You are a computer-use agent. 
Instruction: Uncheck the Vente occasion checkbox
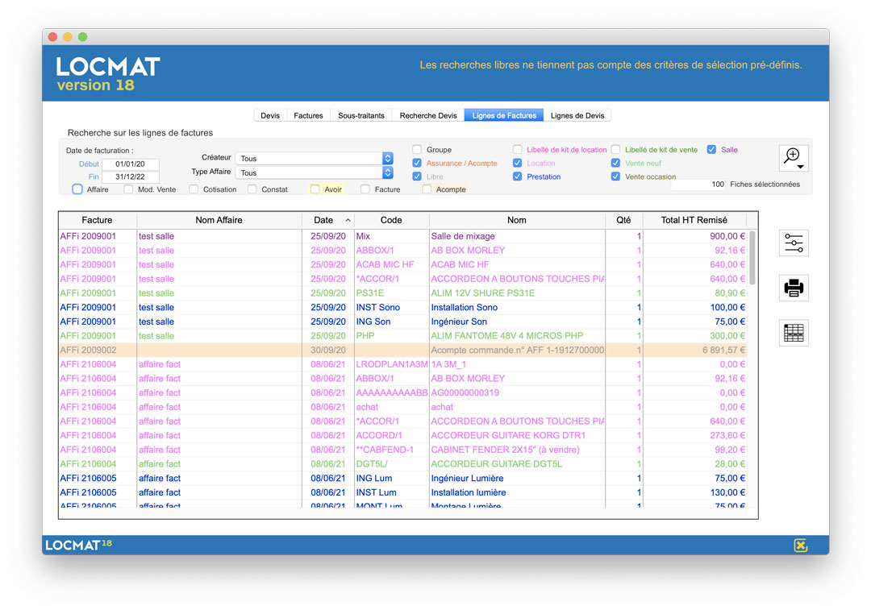coord(616,176)
